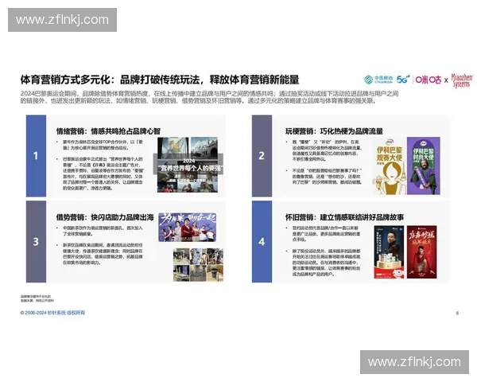Screen dimensions: 477x382
Task: Click the China Mobile logo
Action: 378,80
